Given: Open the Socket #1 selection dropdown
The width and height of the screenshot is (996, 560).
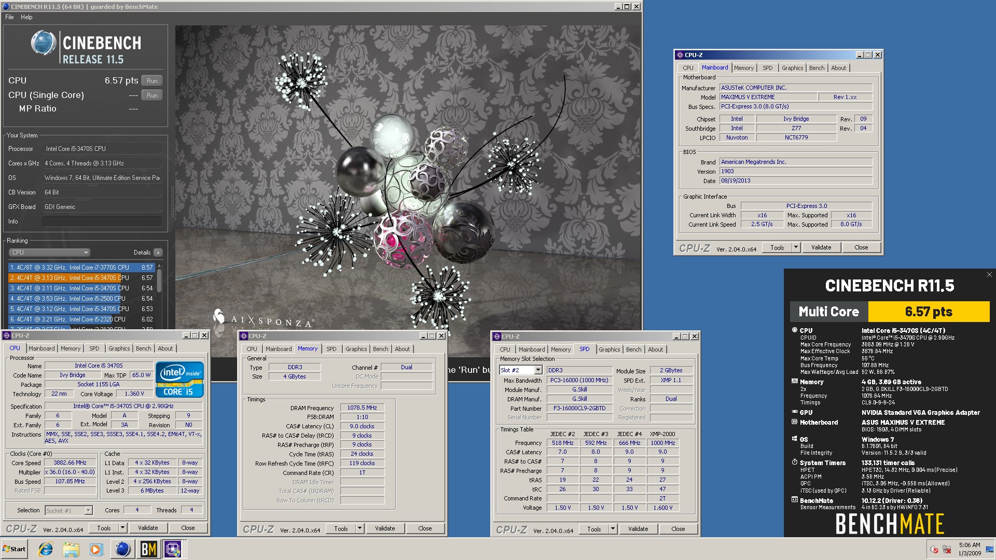Looking at the screenshot, I should (x=88, y=511).
